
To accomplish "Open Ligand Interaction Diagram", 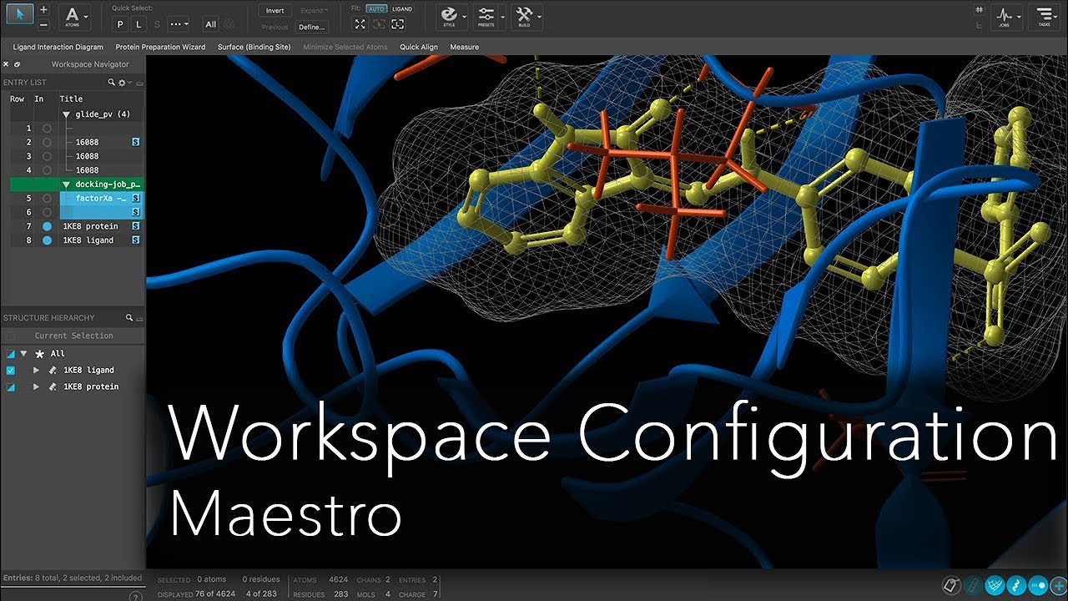I will [x=58, y=48].
